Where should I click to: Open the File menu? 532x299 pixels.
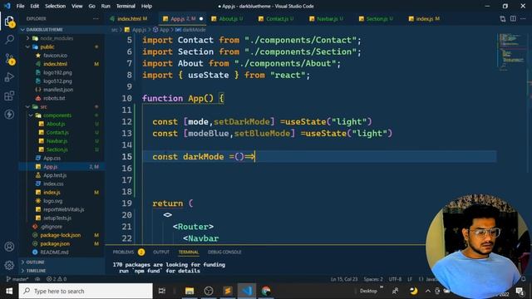20,6
